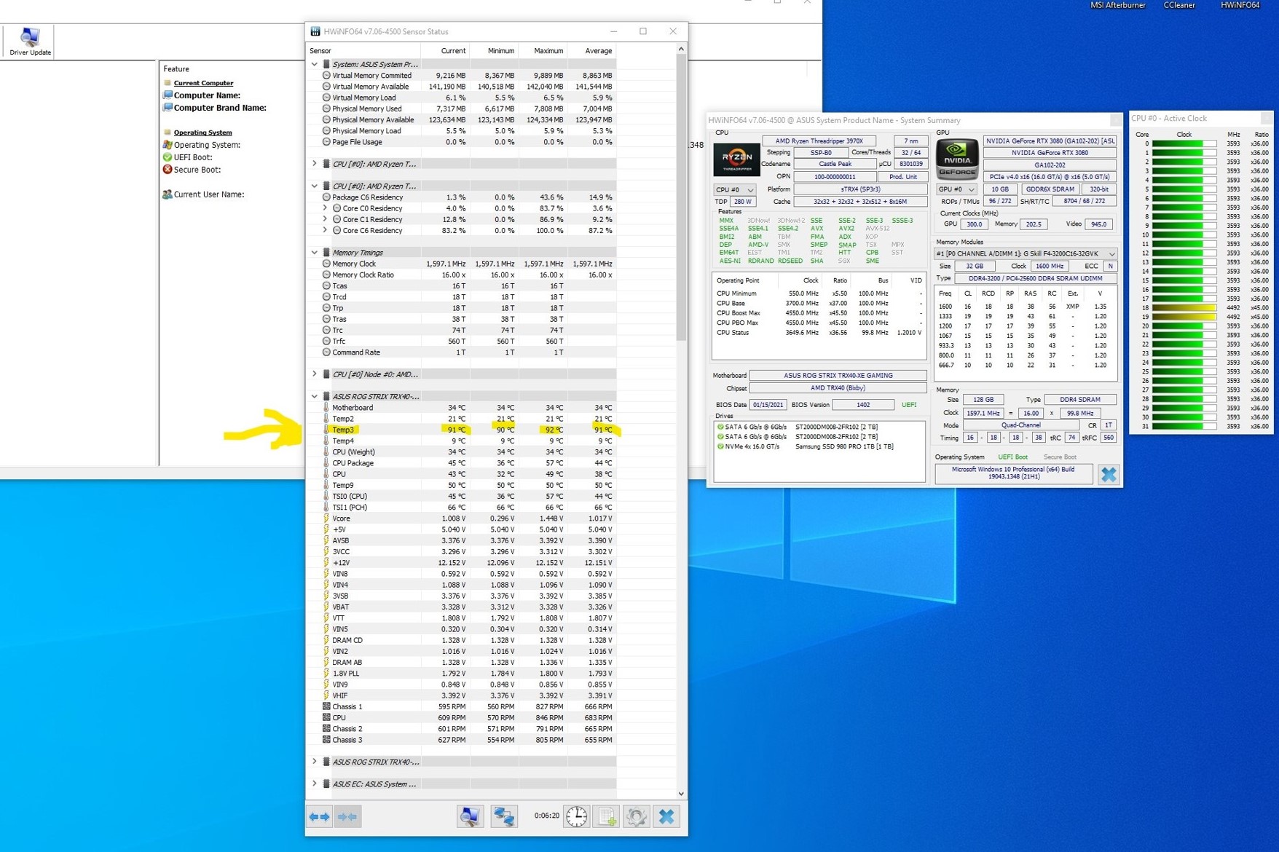Click the AMD Ryzen Threadripper 3970X name field
This screenshot has height=852, width=1279.
[x=819, y=141]
